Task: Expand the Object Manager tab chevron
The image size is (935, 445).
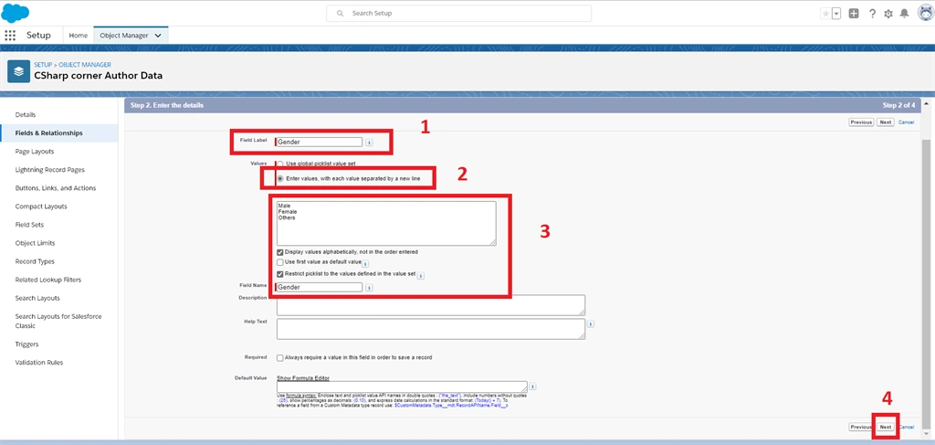Action: coord(158,36)
